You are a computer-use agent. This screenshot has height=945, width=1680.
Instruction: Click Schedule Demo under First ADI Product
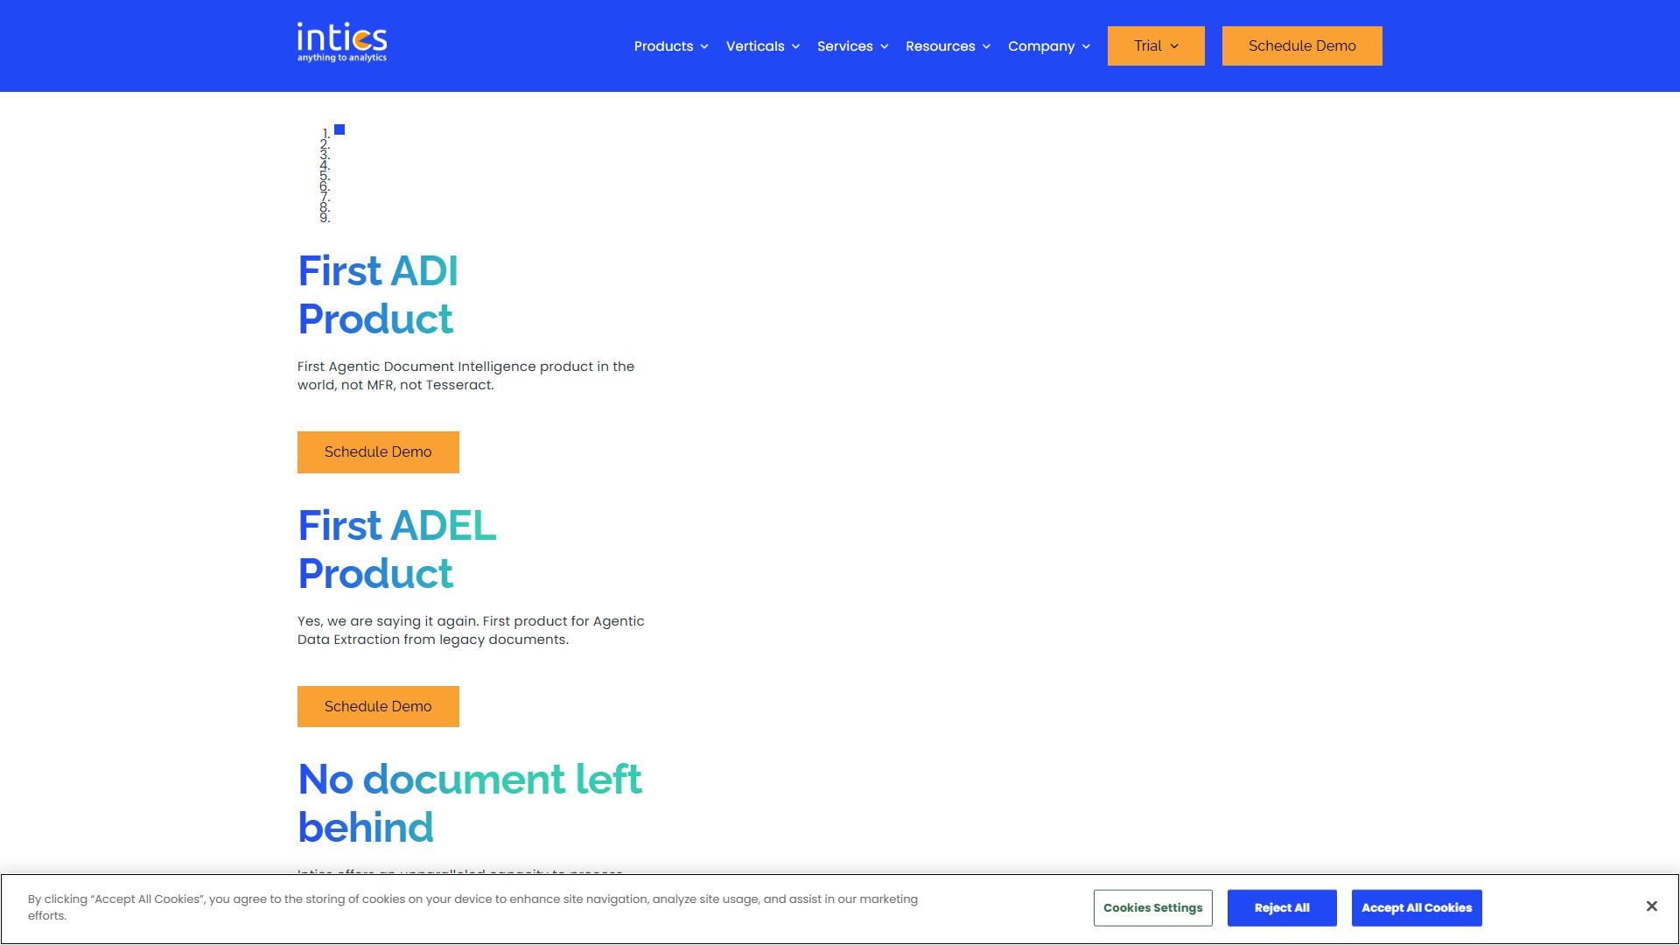(378, 452)
